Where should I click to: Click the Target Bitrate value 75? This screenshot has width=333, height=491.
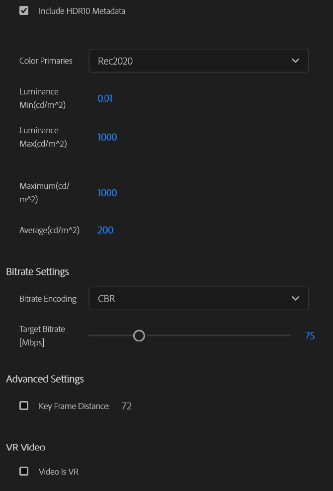click(x=310, y=336)
